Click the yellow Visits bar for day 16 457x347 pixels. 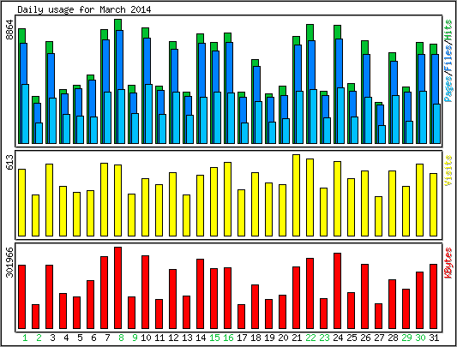coord(227,199)
